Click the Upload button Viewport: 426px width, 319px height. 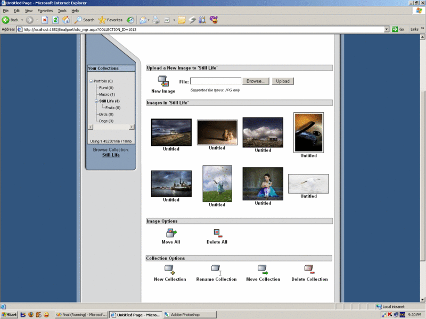pos(282,81)
